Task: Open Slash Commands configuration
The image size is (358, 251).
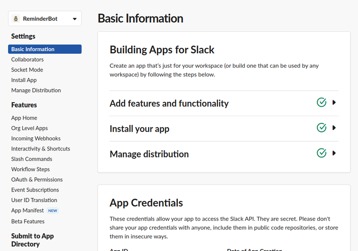Action: (31, 159)
